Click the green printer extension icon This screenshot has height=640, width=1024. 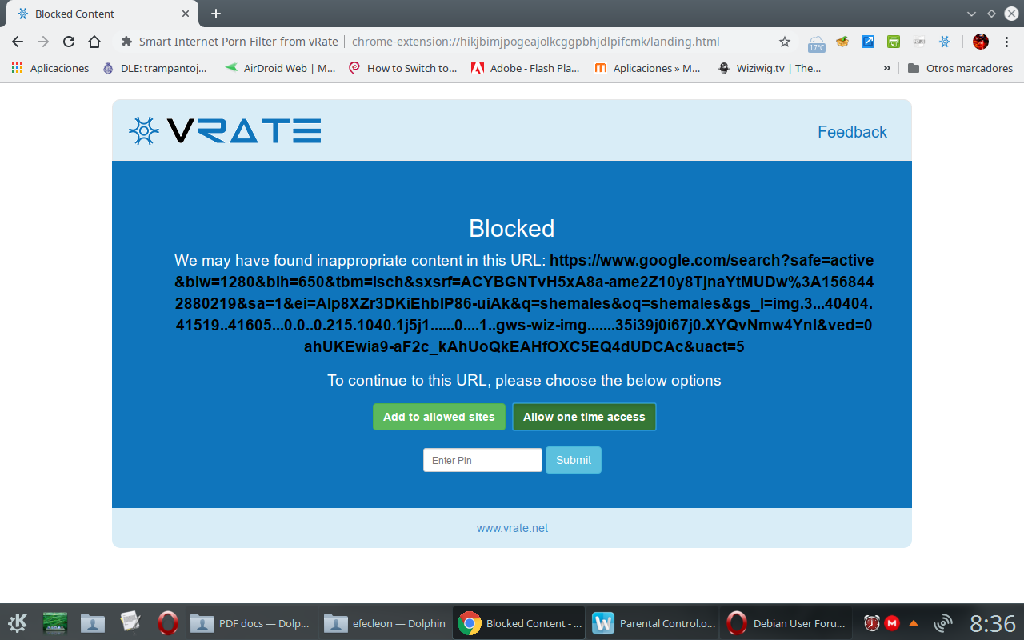click(894, 42)
